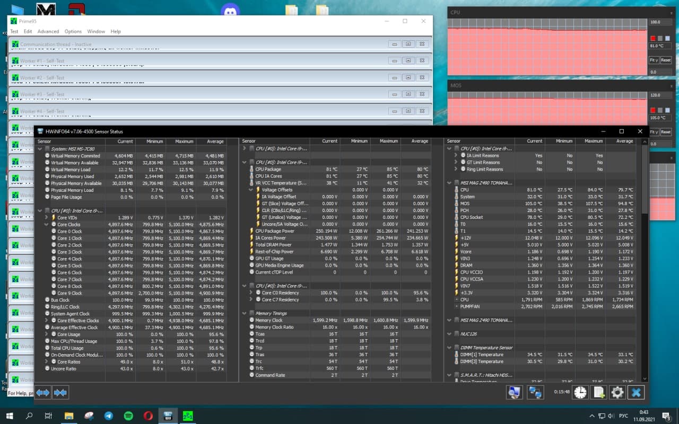Click the network icon in system tray
679x424 pixels.
602,416
